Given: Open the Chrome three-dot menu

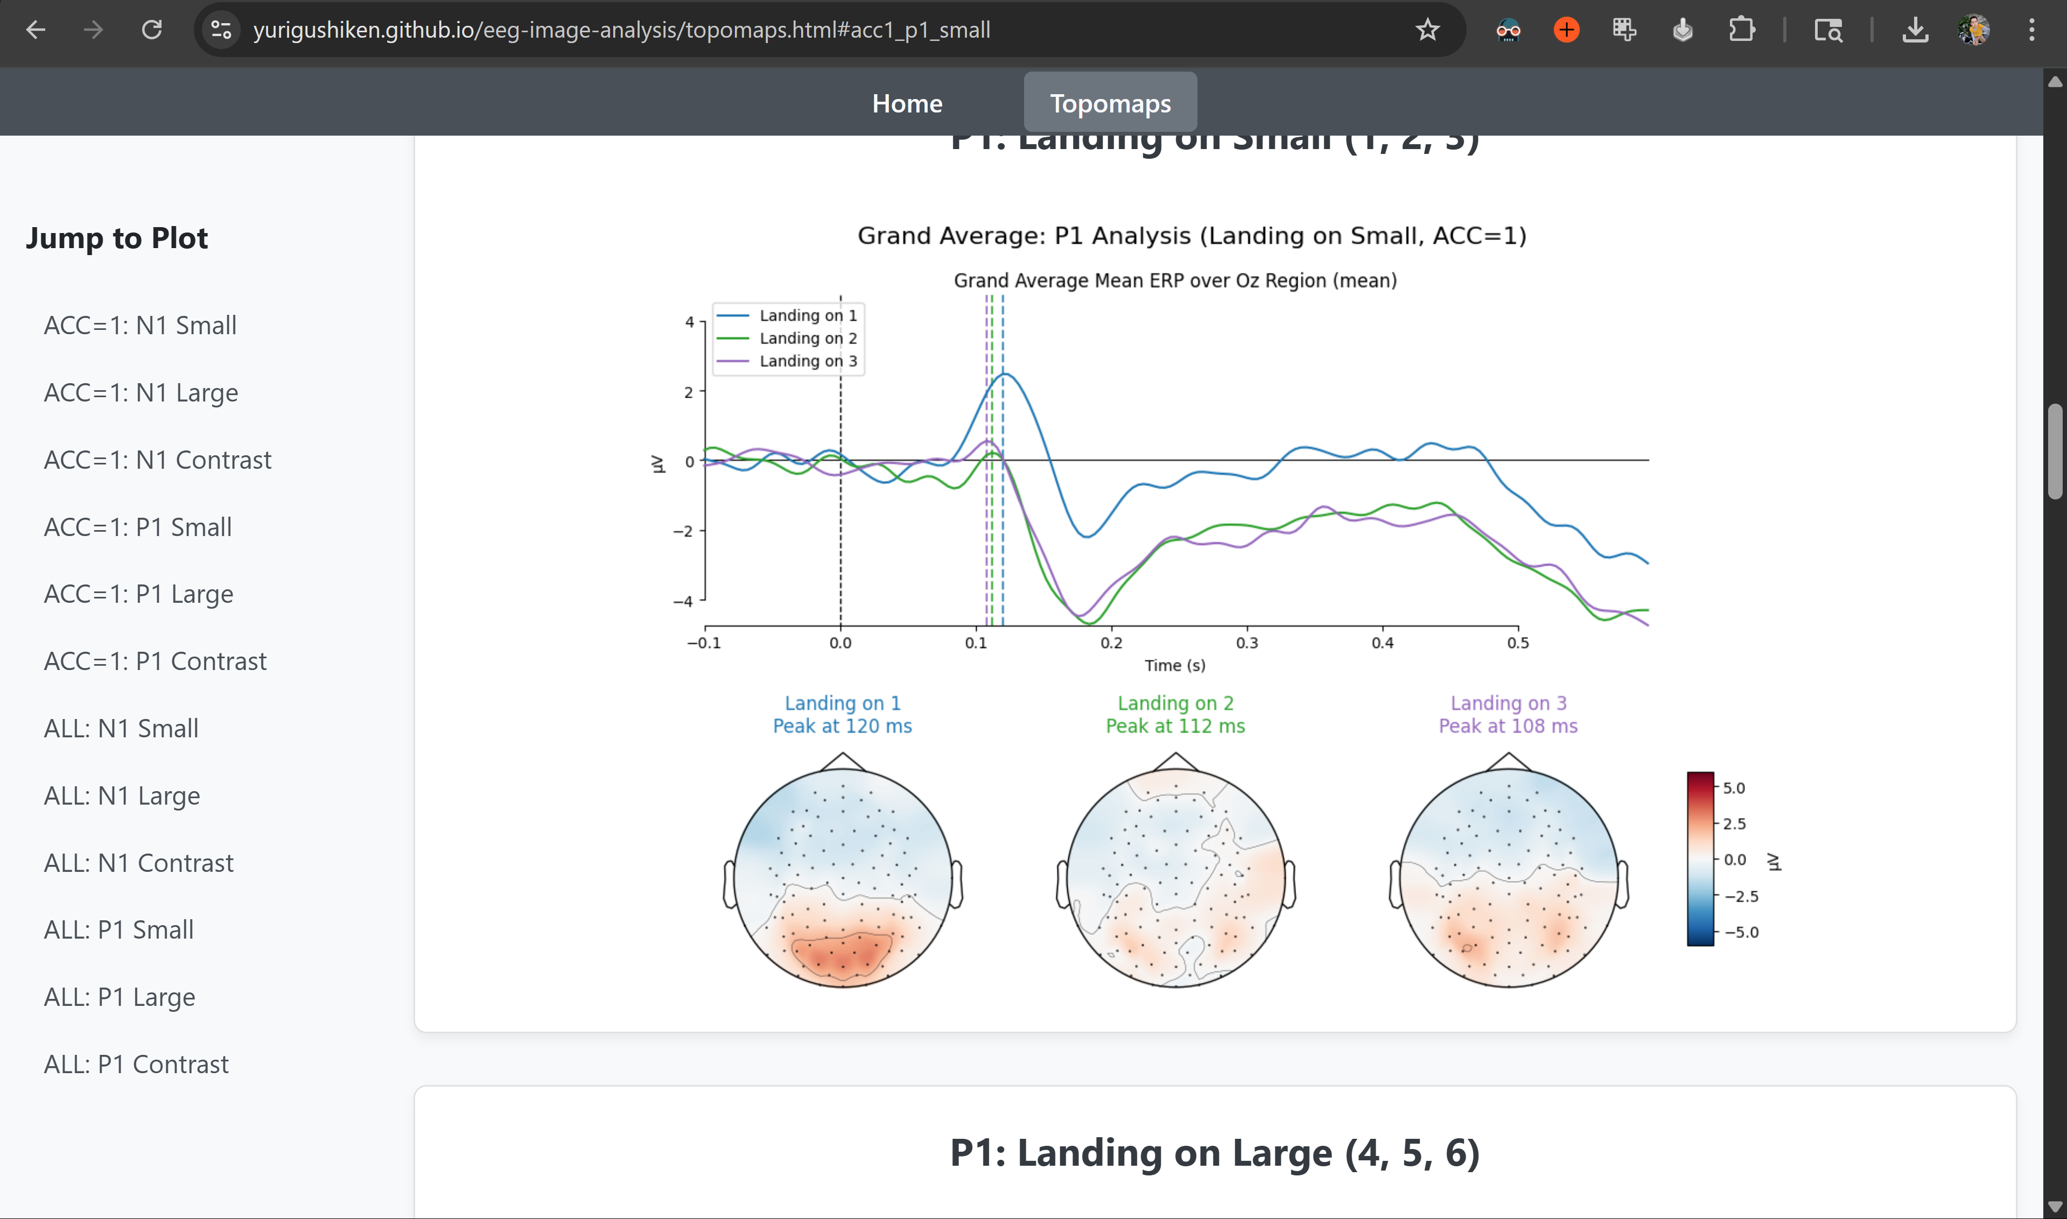Looking at the screenshot, I should [2031, 30].
